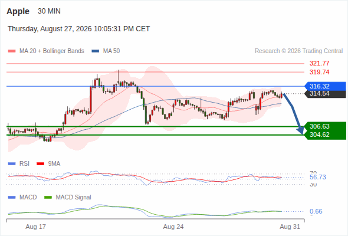Click the 321.77 resistance level label
The height and width of the screenshot is (236, 348).
(x=319, y=63)
